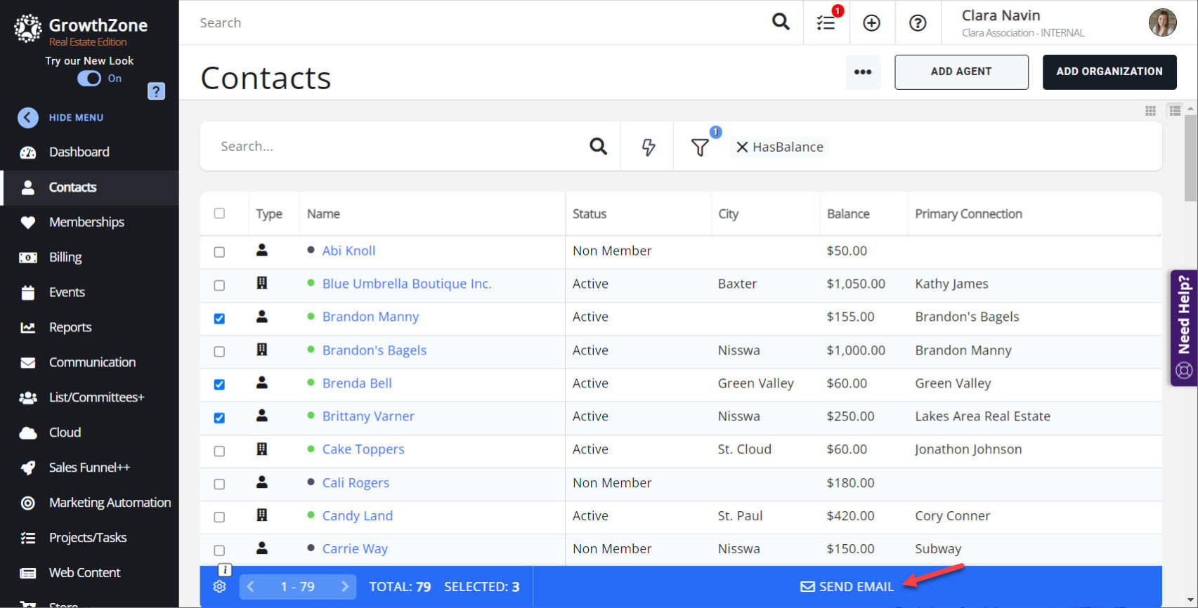Open the help question mark in sidebar
1198x608 pixels.
coord(156,91)
